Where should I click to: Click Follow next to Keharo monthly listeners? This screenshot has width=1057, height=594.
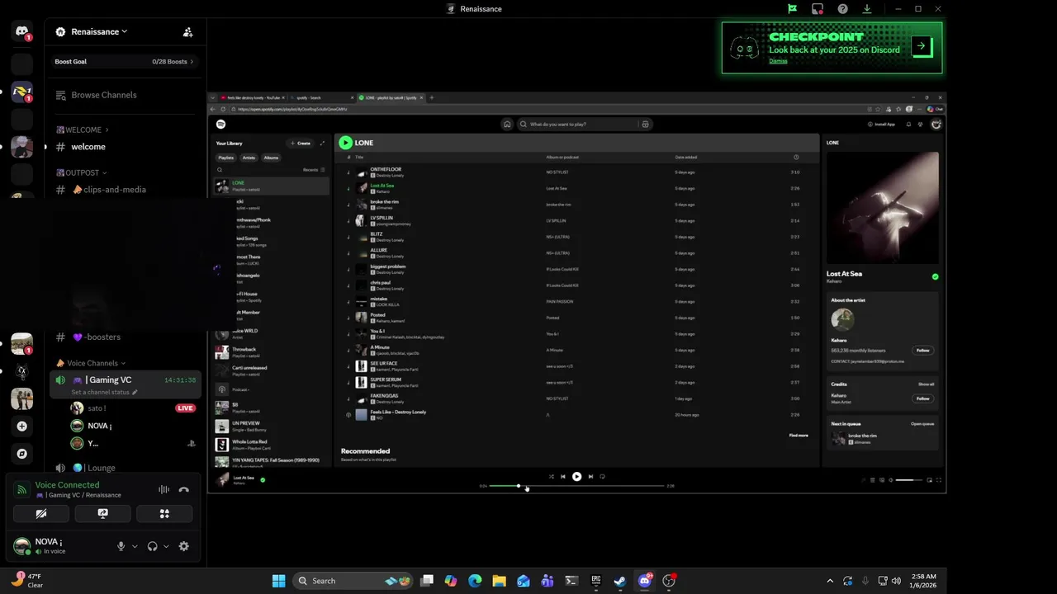[x=922, y=351]
